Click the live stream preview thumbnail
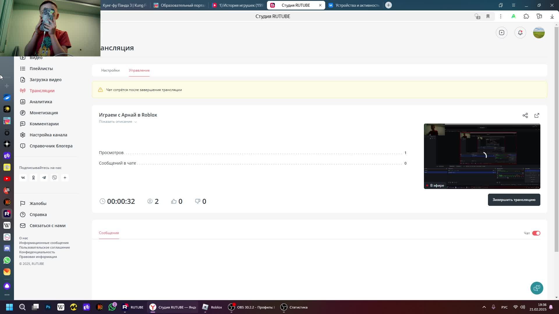The width and height of the screenshot is (559, 314). [482, 156]
